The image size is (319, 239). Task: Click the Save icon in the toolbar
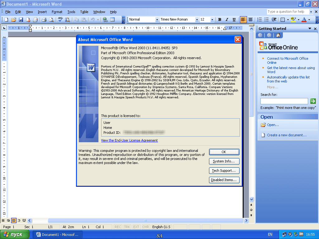point(21,20)
